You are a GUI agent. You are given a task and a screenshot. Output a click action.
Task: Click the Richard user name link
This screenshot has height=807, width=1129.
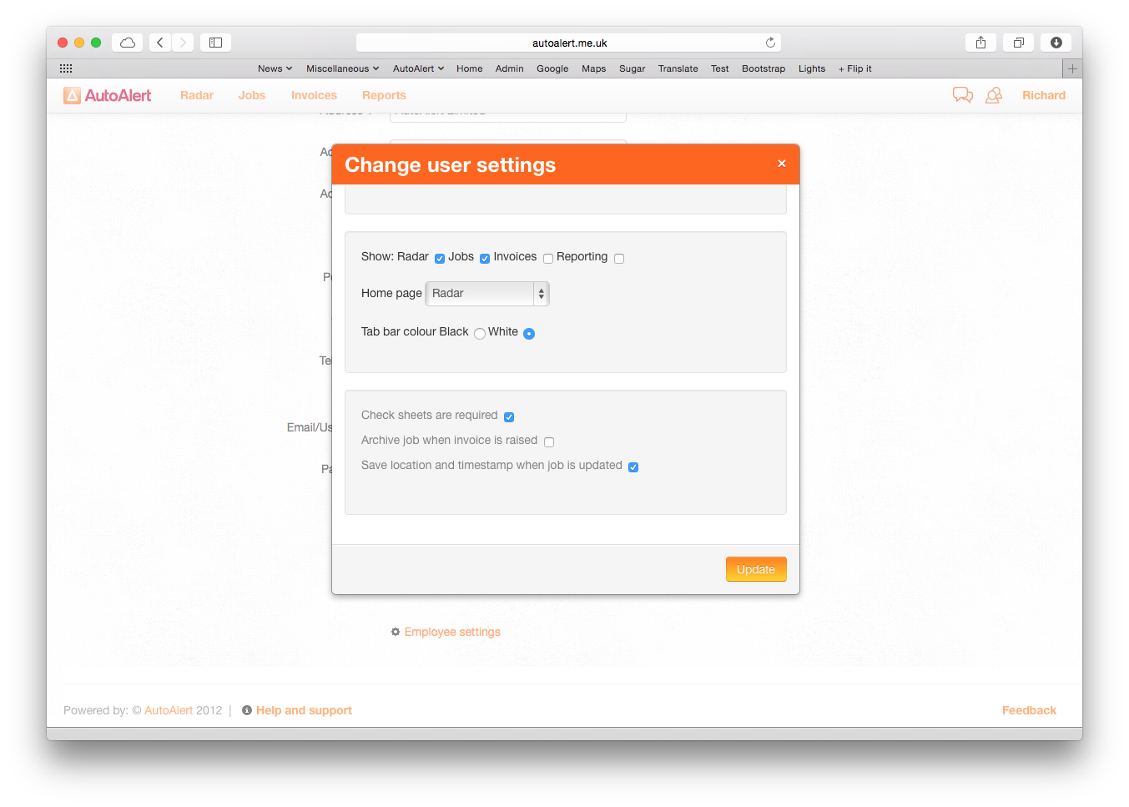pyautogui.click(x=1044, y=95)
